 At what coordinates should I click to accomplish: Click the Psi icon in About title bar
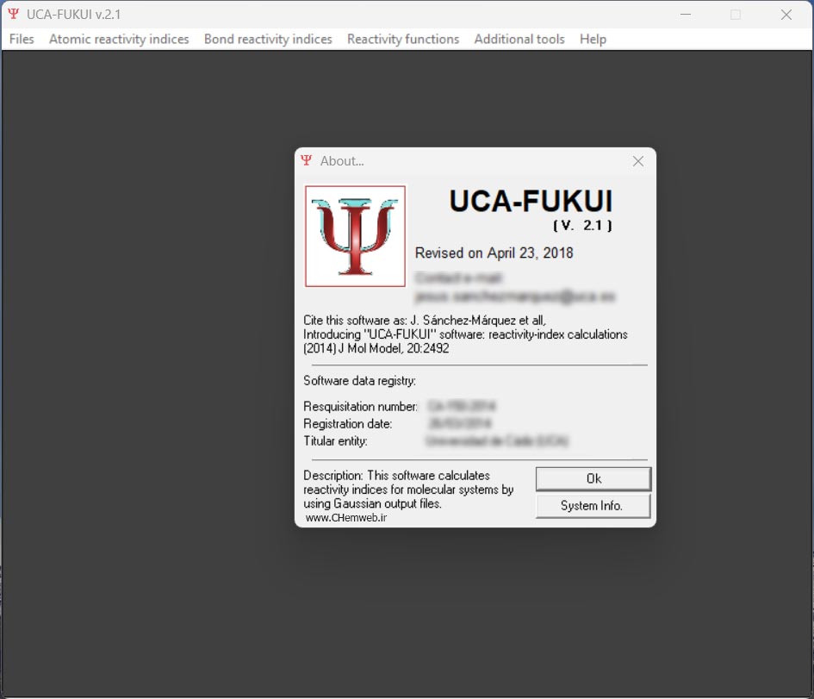307,160
